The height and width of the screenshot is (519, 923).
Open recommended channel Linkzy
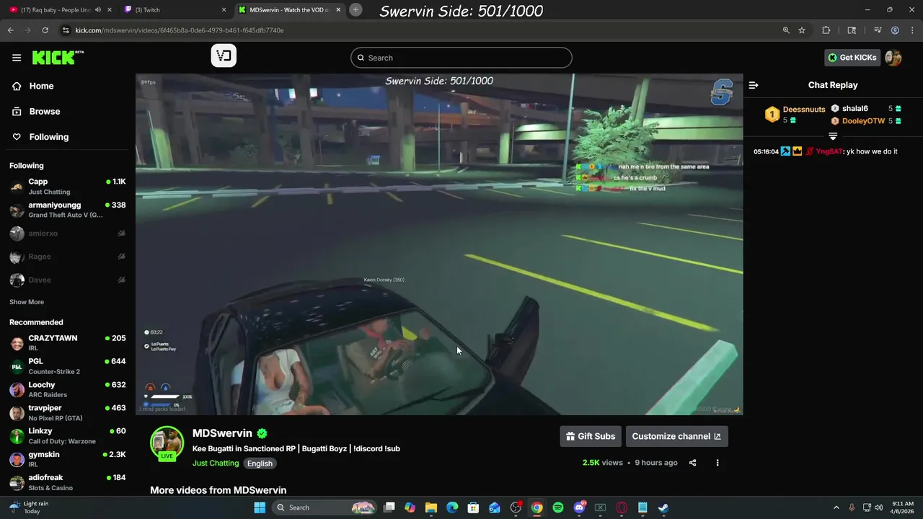68,435
